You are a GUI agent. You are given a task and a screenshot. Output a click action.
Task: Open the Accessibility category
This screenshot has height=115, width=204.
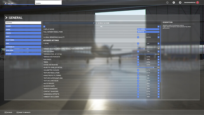coord(23,47)
